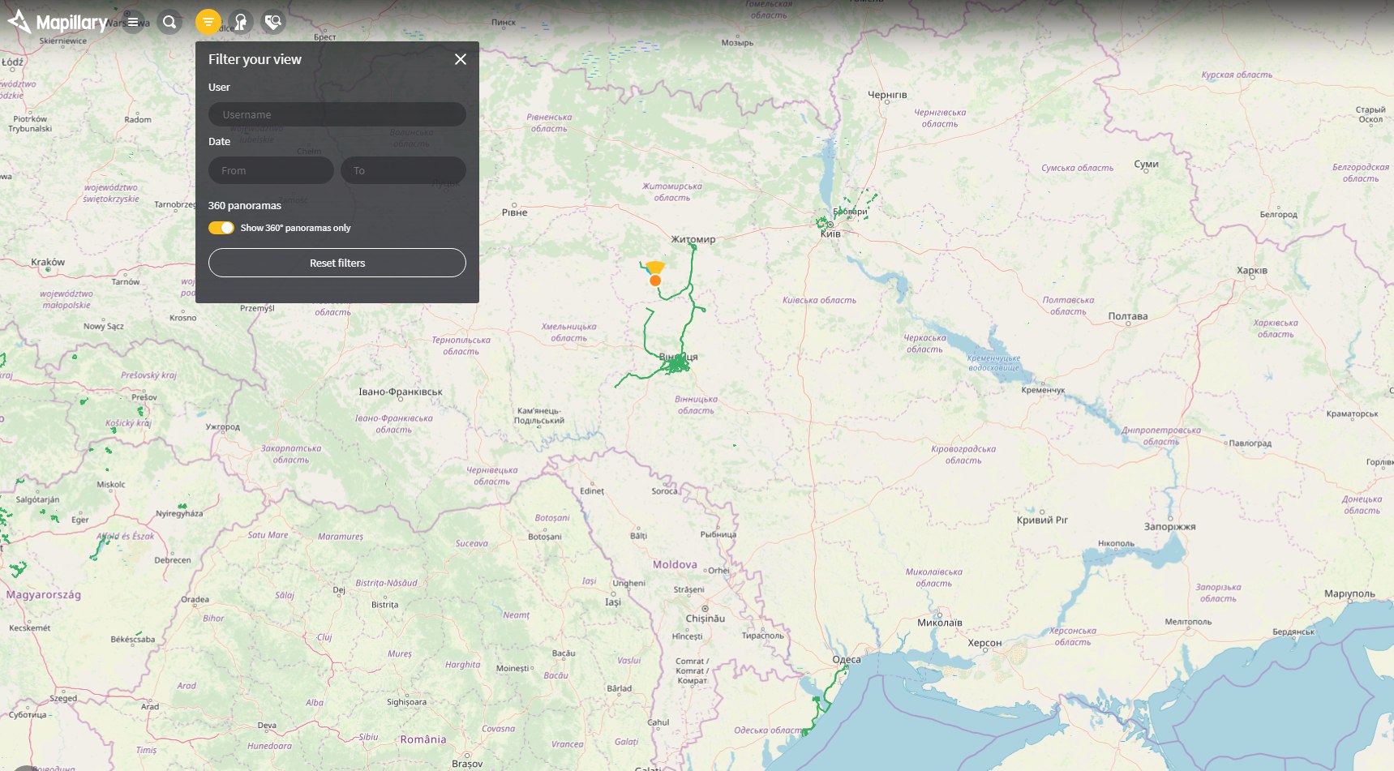Open the tag search icon
Viewport: 1394px width, 771px height.
[x=273, y=22]
